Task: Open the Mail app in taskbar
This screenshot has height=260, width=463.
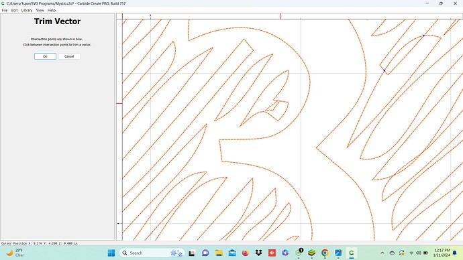Action: 232,253
